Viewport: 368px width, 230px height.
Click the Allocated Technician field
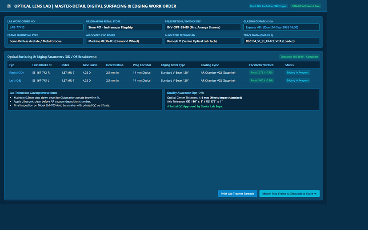(203, 41)
